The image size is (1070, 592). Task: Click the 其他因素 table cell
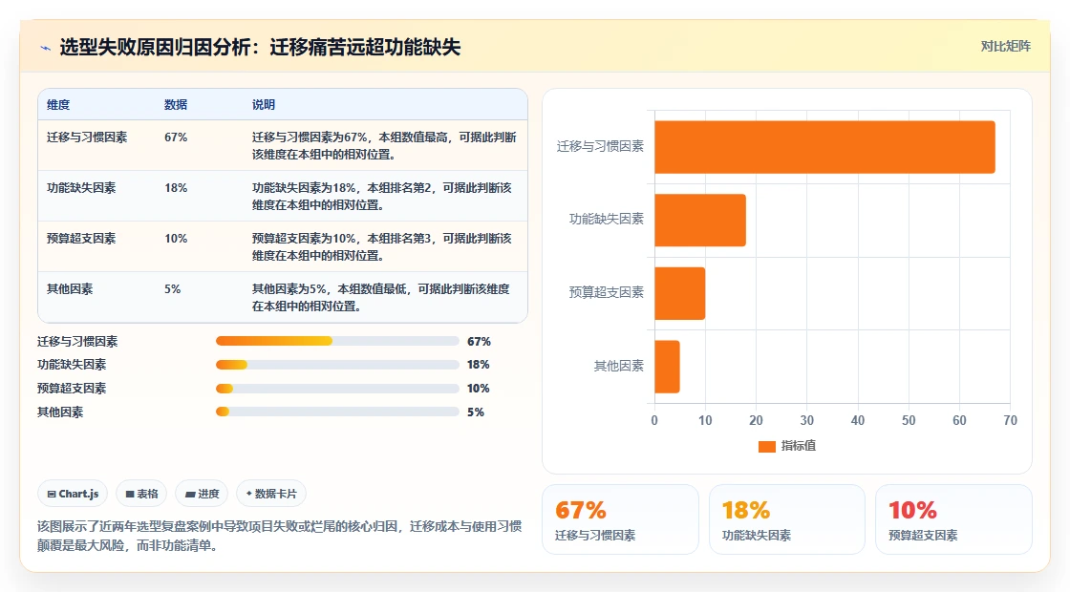[70, 289]
